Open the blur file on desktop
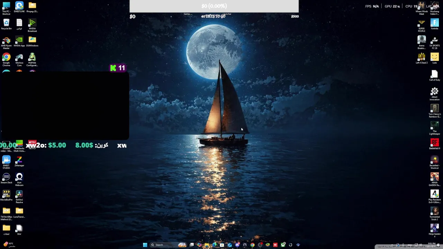 coord(19,230)
